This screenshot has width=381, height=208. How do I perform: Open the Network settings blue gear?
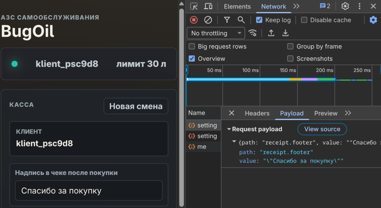[373, 20]
